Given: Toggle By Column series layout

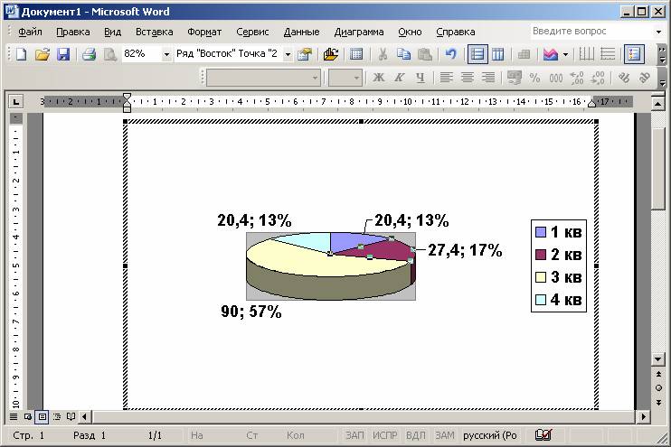Looking at the screenshot, I should click(497, 54).
